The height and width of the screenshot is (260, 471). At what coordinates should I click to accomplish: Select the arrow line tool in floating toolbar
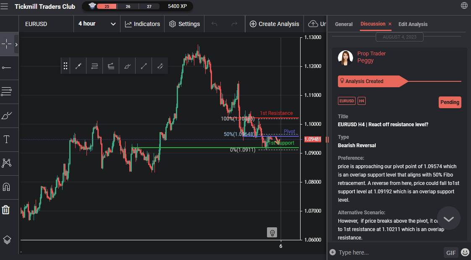[78, 66]
